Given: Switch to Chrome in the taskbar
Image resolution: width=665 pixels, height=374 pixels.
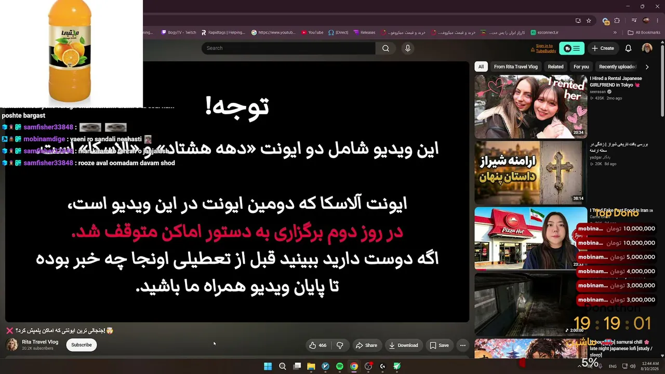Looking at the screenshot, I should click(354, 366).
